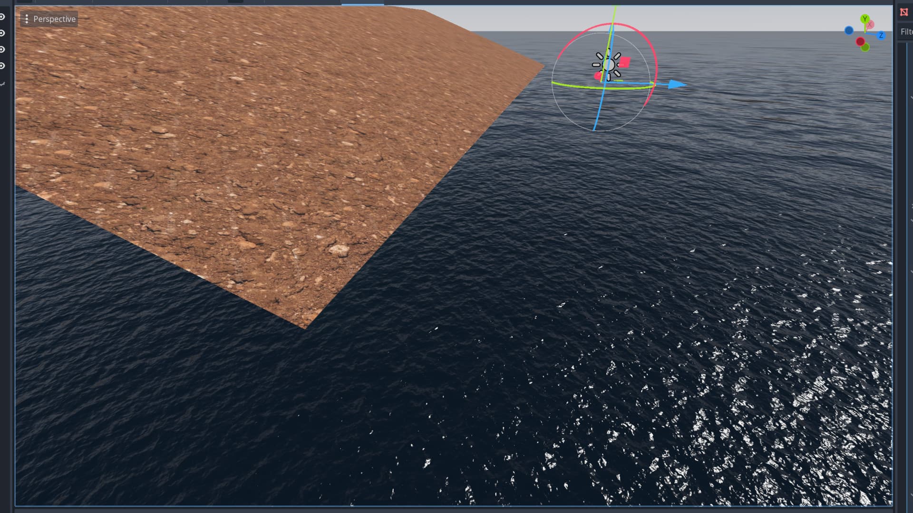Image resolution: width=913 pixels, height=513 pixels.
Task: Snap view to blue Z axis circle
Action: click(x=881, y=36)
